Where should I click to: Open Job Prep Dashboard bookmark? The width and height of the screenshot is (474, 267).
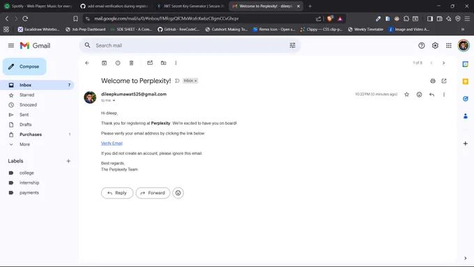point(86,29)
